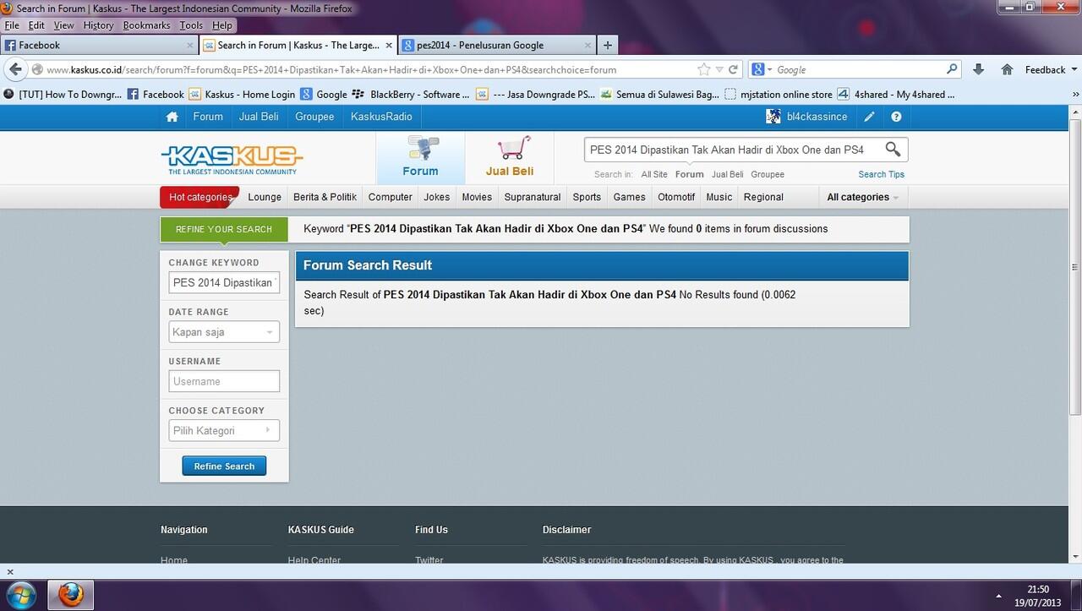Open Hot categories button
The image size is (1082, 611).
pyautogui.click(x=199, y=197)
